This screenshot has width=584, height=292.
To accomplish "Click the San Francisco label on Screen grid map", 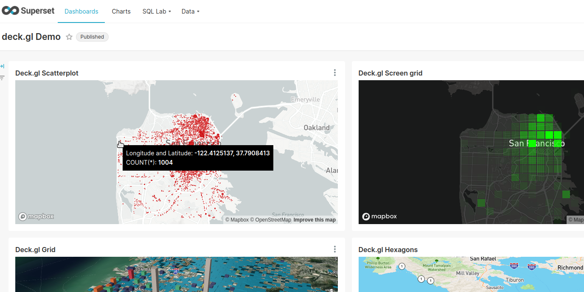I will pos(536,143).
